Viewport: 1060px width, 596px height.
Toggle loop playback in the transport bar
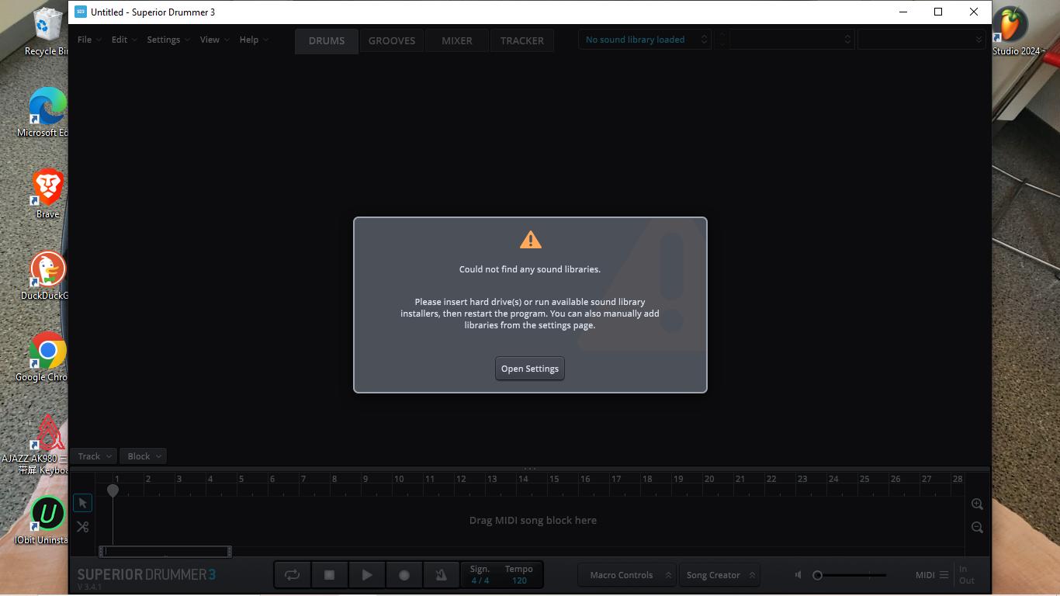click(x=292, y=575)
